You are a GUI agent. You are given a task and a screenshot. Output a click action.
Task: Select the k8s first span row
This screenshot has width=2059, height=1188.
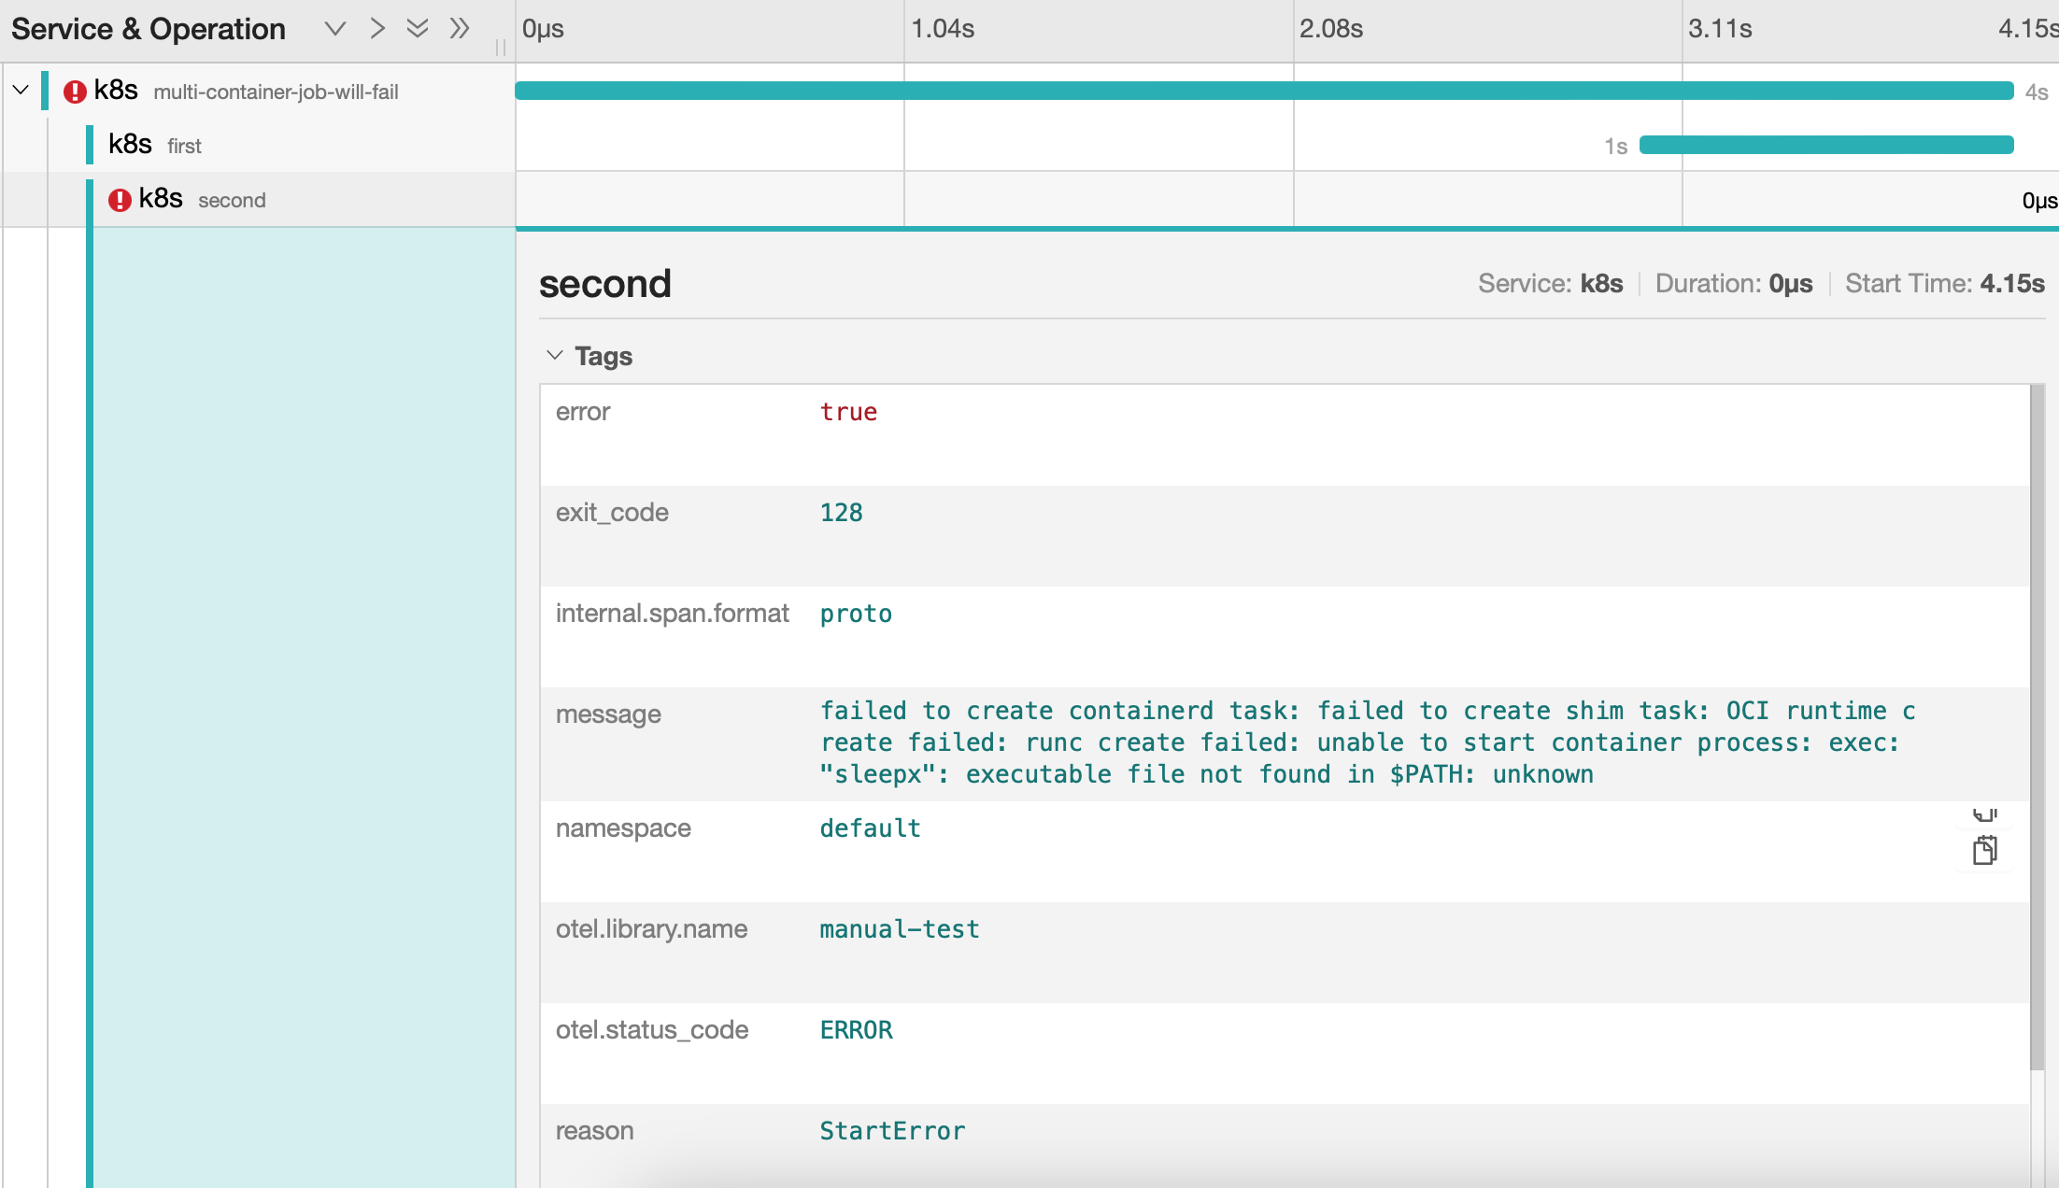[258, 145]
